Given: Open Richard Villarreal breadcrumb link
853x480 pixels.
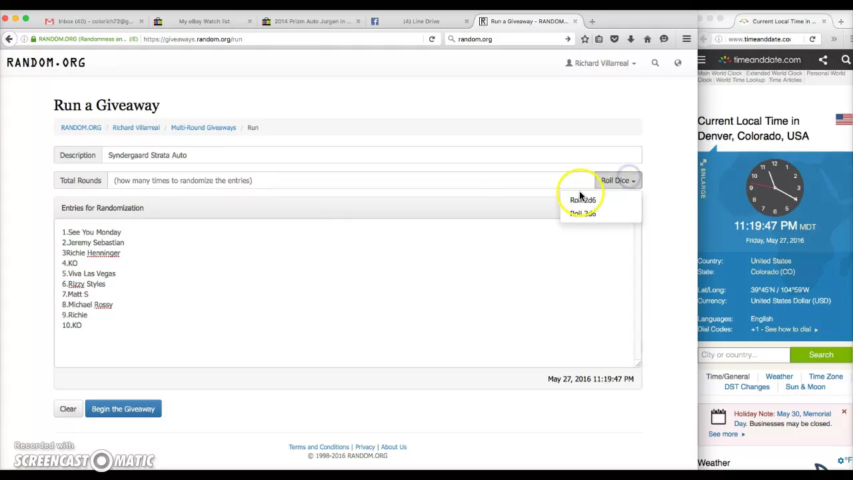Looking at the screenshot, I should [136, 128].
